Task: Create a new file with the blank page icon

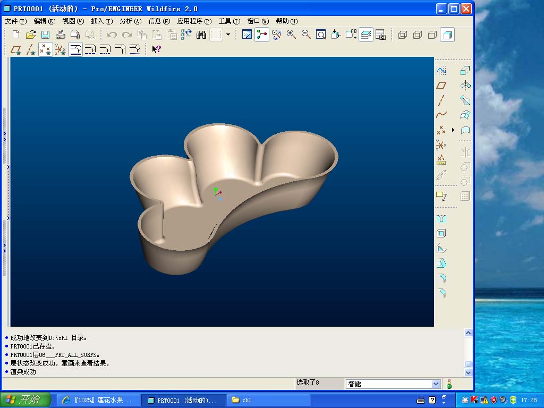Action: pyautogui.click(x=16, y=35)
